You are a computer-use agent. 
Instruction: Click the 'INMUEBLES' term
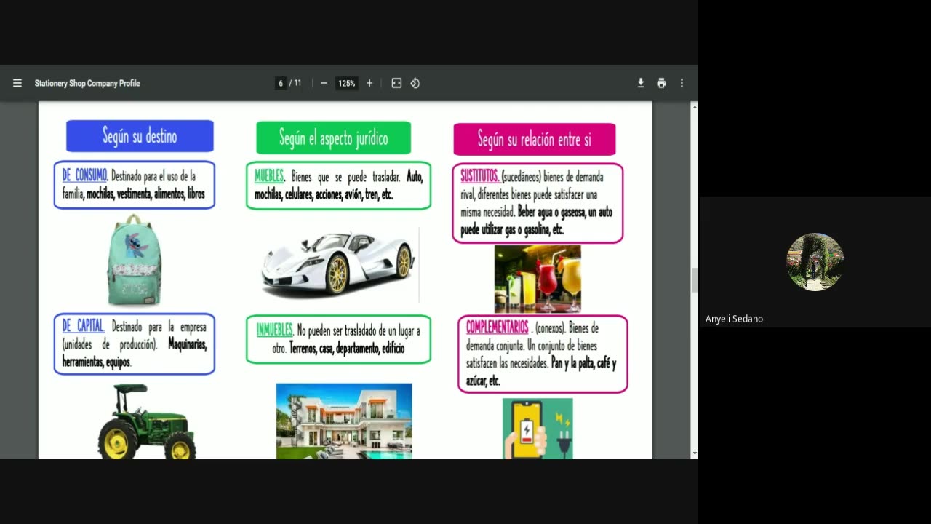274,330
